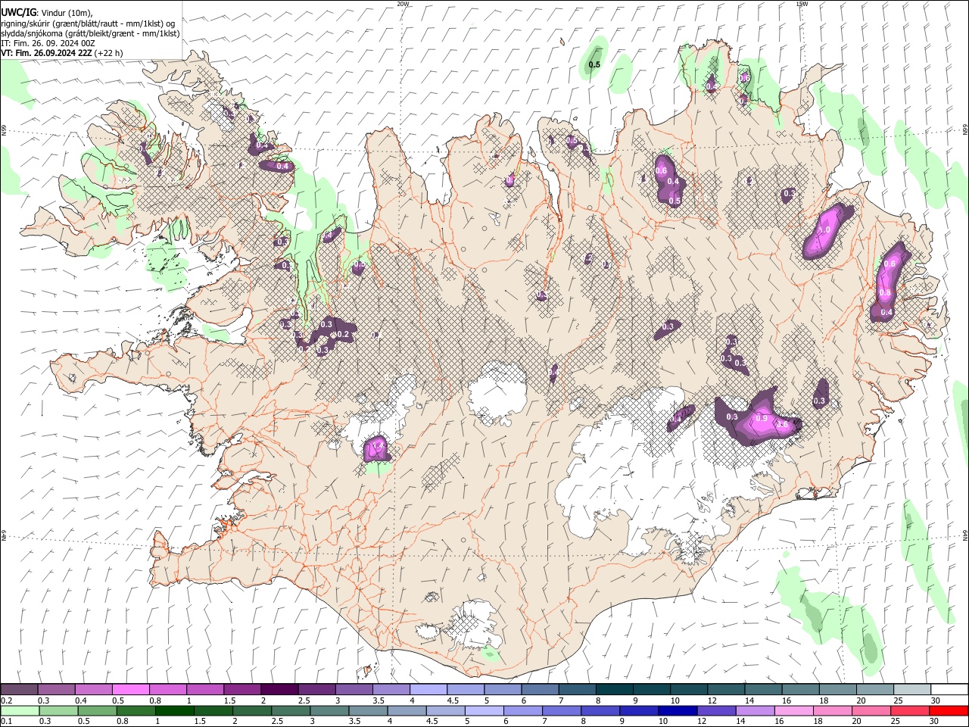Viewport: 969px width, 727px height.
Task: Select the 'VT: Fim. 26.09.2024 22Z (+22 h)' line
Action: pos(61,53)
